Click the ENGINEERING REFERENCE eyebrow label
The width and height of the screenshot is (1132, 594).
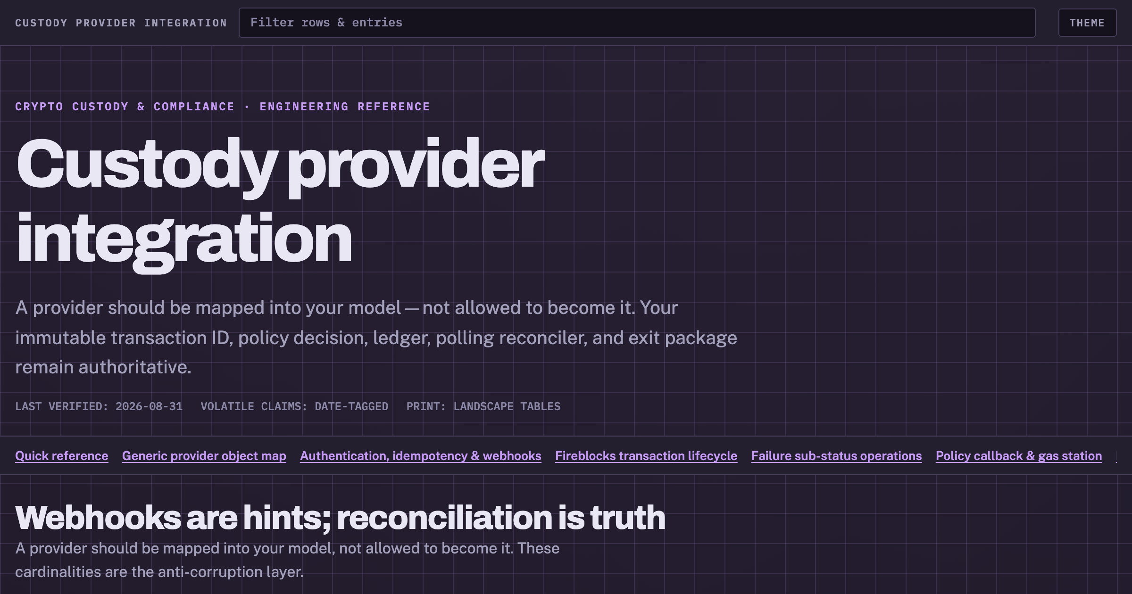[345, 107]
